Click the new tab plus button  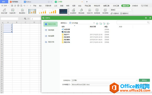tap(87, 2)
